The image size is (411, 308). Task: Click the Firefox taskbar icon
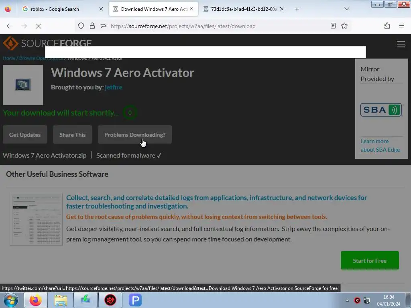coord(36,300)
